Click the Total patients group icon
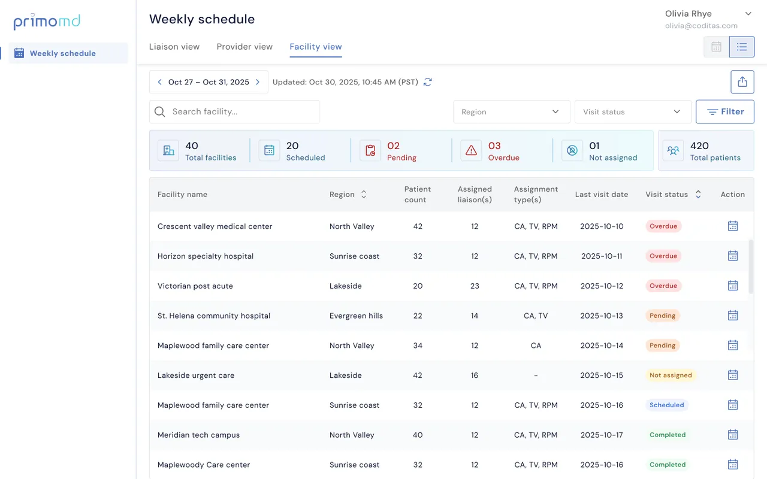This screenshot has width=767, height=479. coord(674,151)
